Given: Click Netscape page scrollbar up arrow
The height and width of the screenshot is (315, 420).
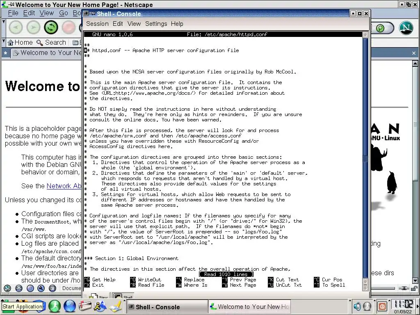Looking at the screenshot, I should [x=415, y=64].
